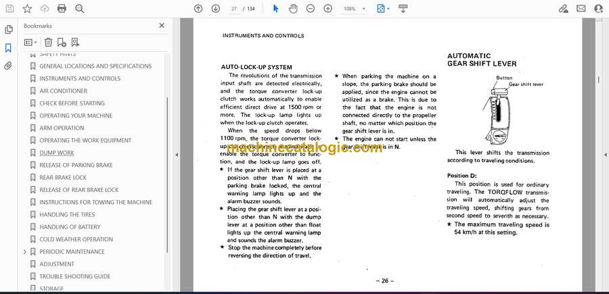The height and width of the screenshot is (294, 609).
Task: Open the DUMP WORK bookmark
Action: pyautogui.click(x=57, y=153)
